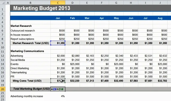Select the Events row label

coord(14,64)
